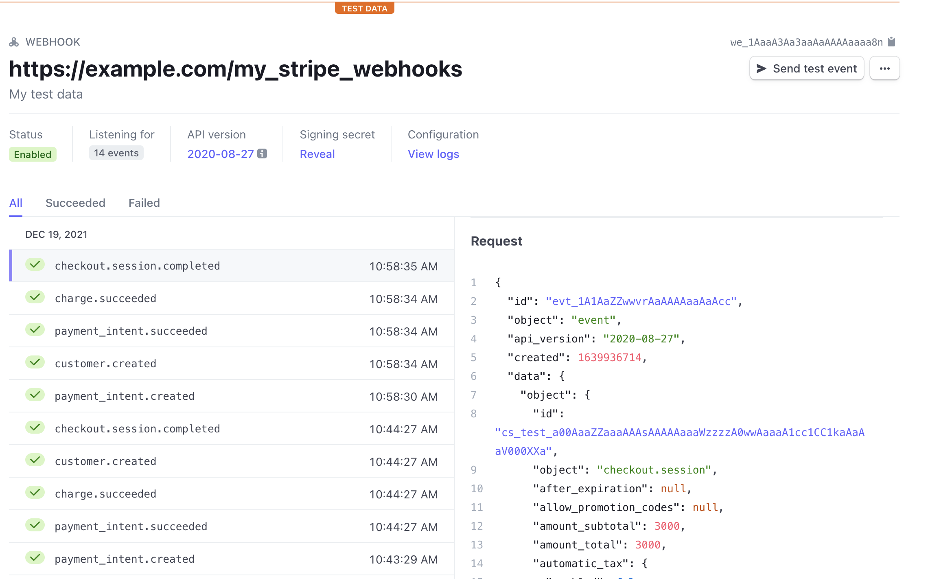The image size is (928, 579).
Task: Click the webhook ID we_1AaaA3Aa3aaAaAAAAaaaa8n
Action: coord(806,42)
